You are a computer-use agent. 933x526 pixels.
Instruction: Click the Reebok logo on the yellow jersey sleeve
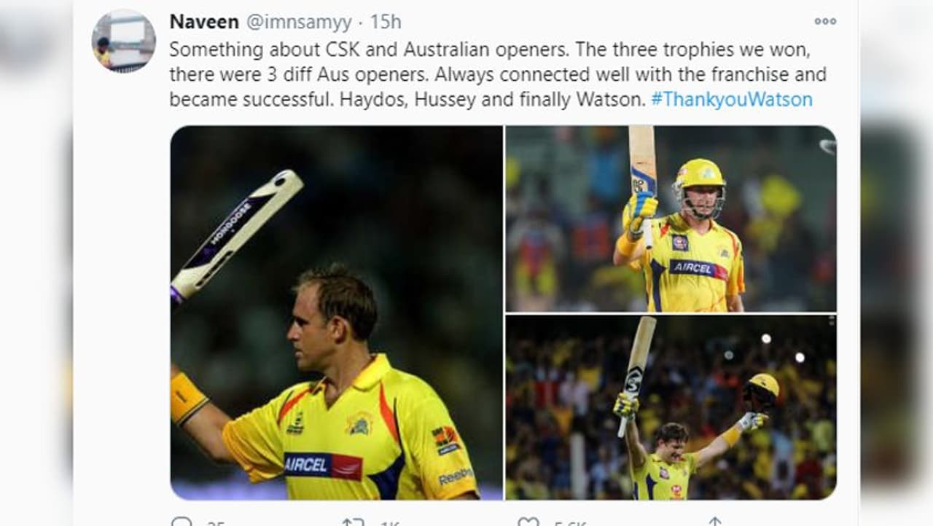point(456,476)
